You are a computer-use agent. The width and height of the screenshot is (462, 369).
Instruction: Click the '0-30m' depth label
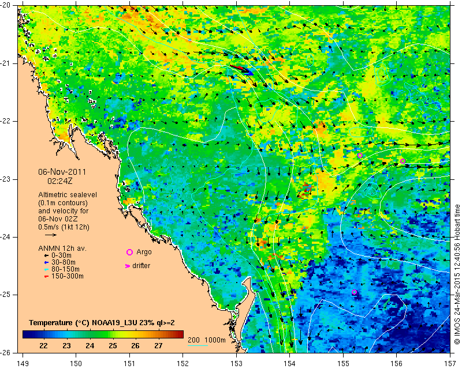[61, 255]
